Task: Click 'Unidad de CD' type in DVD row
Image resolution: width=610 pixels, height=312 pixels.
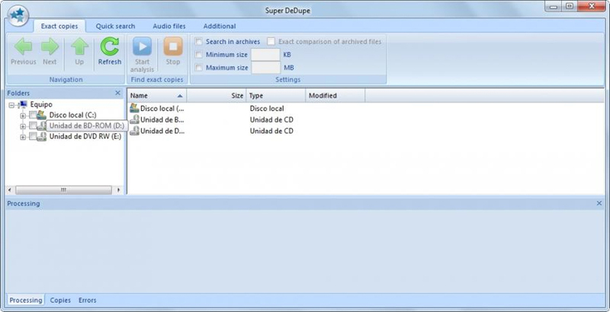Action: pyautogui.click(x=271, y=131)
